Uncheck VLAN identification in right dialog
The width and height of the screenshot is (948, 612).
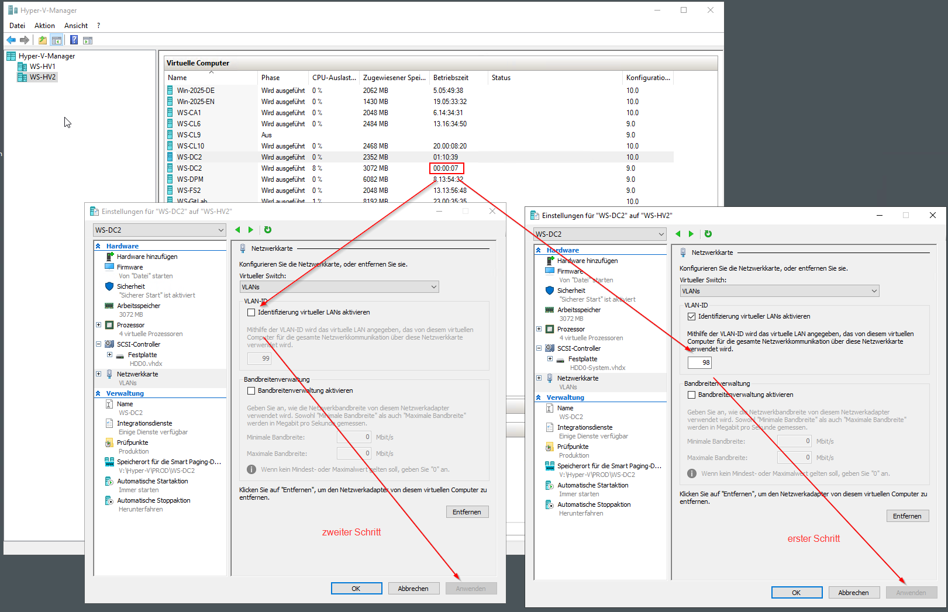(692, 317)
